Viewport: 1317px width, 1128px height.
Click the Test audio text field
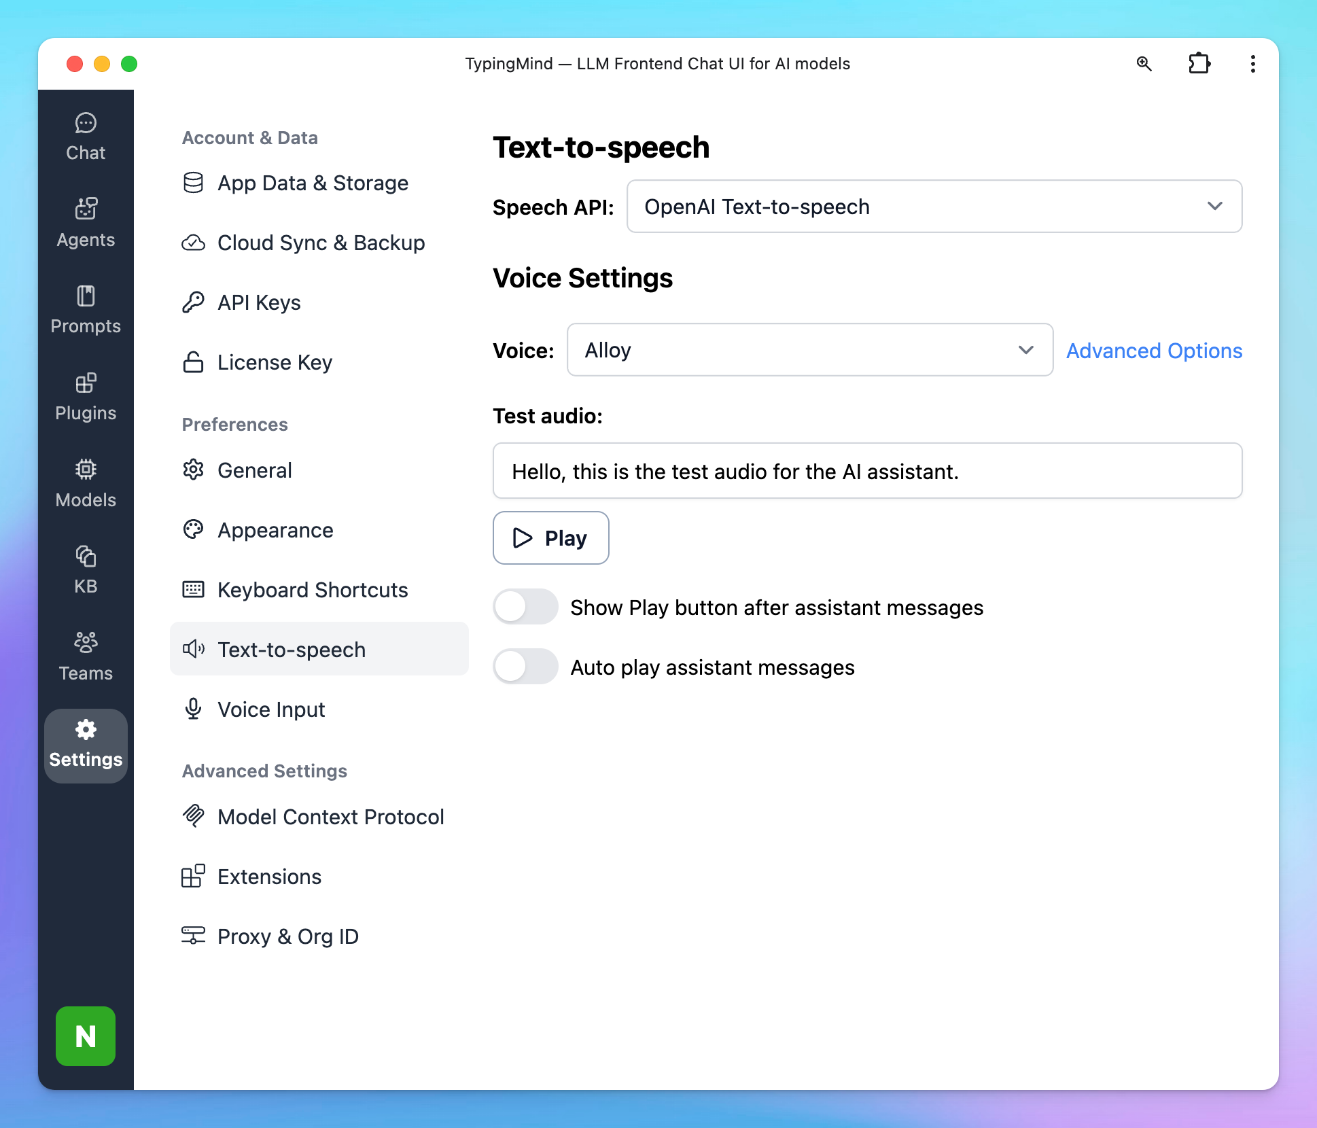[x=867, y=471]
